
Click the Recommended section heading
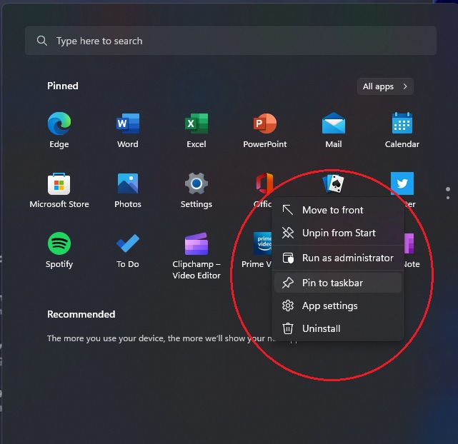[81, 314]
